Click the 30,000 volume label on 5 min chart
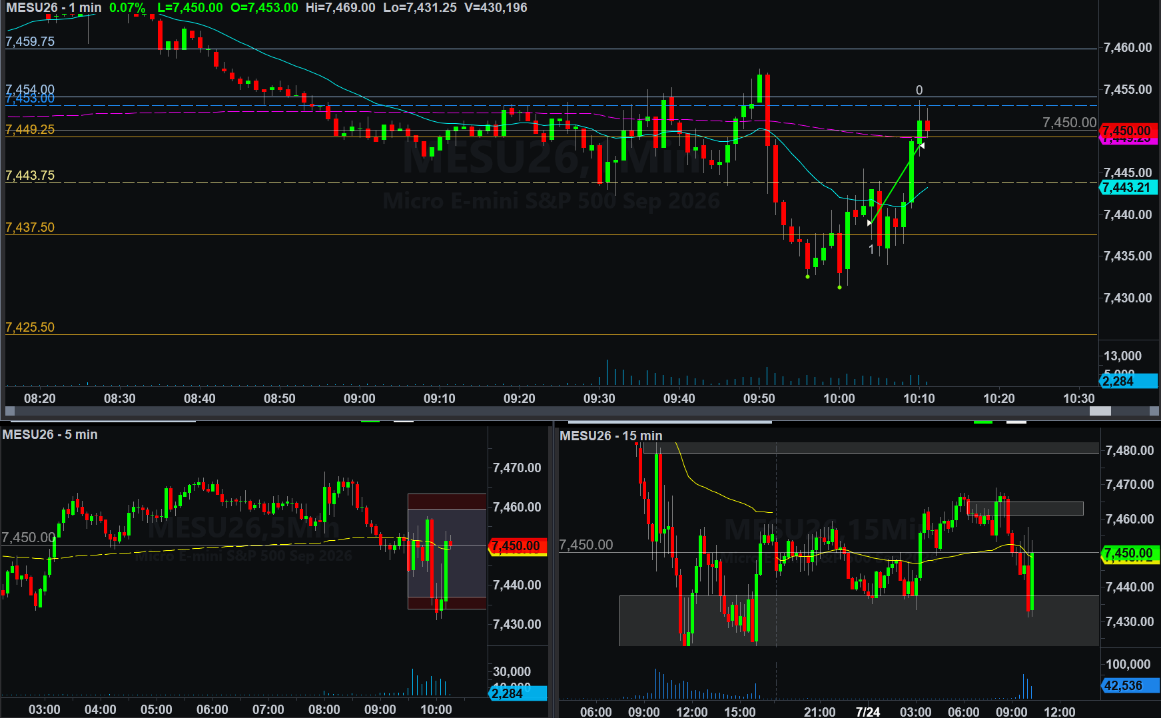Viewport: 1161px width, 718px height. [512, 671]
